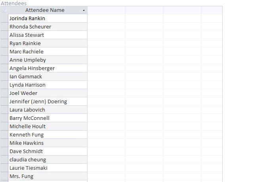Click the select-all corner box of datasheet
Viewport: 265px width, 182px height.
[4, 10]
